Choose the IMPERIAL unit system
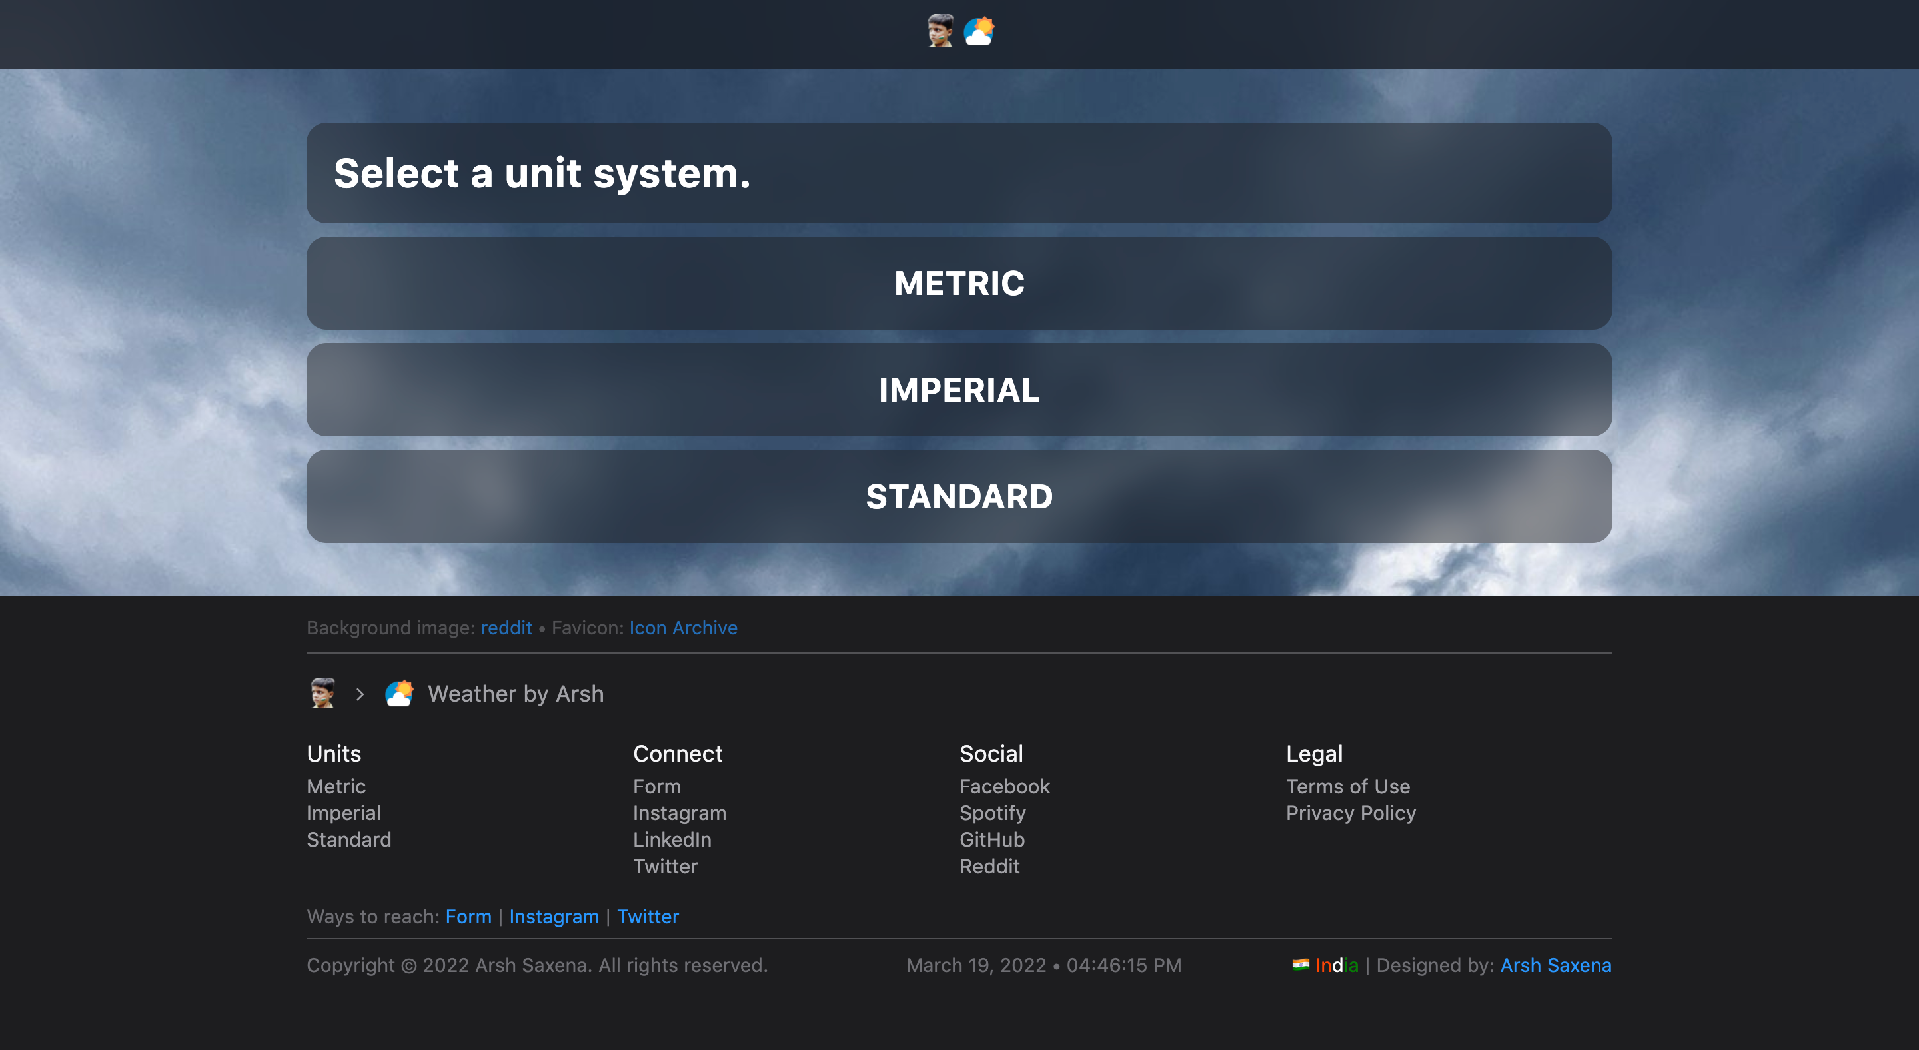The width and height of the screenshot is (1919, 1050). coord(959,390)
